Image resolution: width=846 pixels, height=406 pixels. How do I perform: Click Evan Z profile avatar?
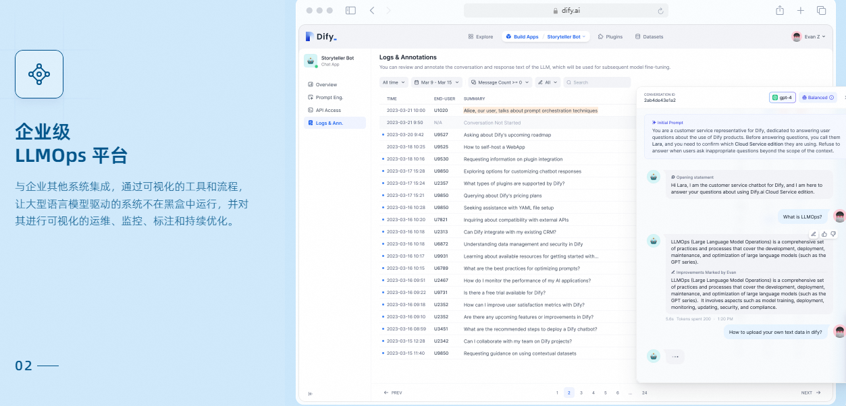point(797,36)
